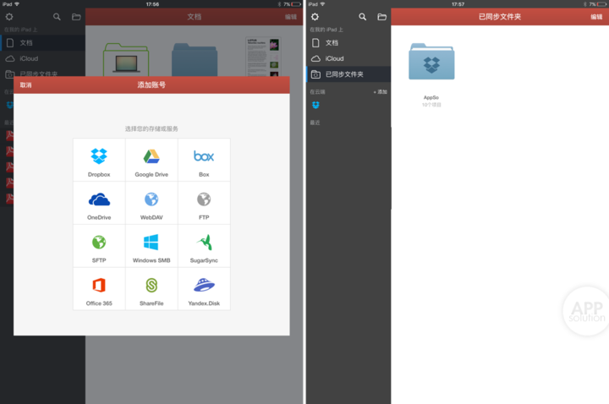The image size is (609, 404).
Task: Open laptop folder in left documents view
Action: pyautogui.click(x=126, y=60)
